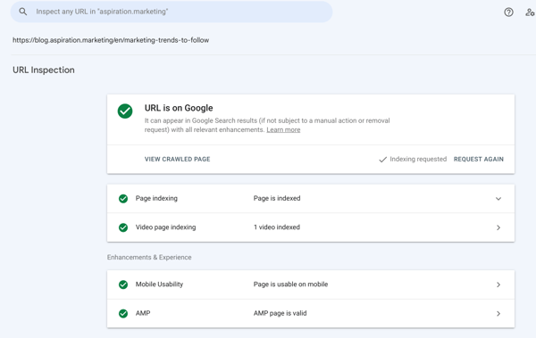Open the Learn more link
This screenshot has width=536, height=338.
[x=283, y=129]
